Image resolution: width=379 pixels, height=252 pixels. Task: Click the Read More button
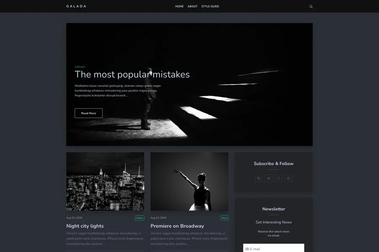(88, 113)
